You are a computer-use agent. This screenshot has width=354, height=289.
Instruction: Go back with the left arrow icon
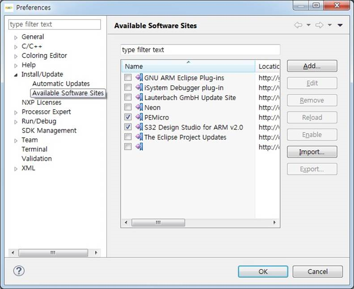[298, 25]
